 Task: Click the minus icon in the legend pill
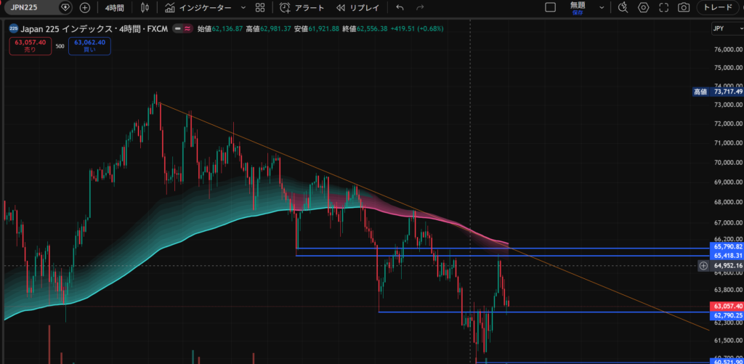pos(177,28)
